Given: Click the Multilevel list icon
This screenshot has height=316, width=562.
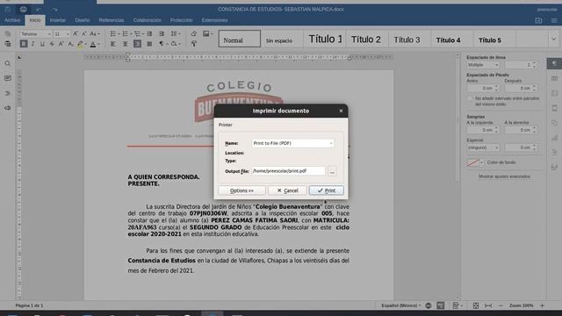Looking at the screenshot, I should click(x=137, y=33).
